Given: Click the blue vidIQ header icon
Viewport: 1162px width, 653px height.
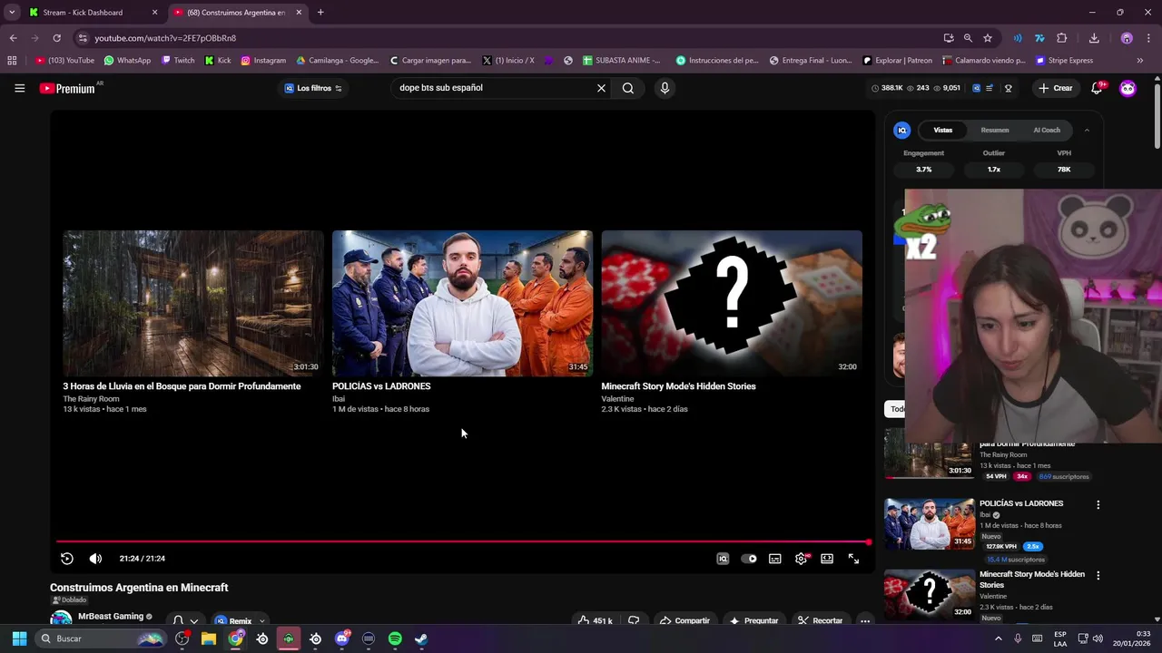Looking at the screenshot, I should (x=977, y=88).
